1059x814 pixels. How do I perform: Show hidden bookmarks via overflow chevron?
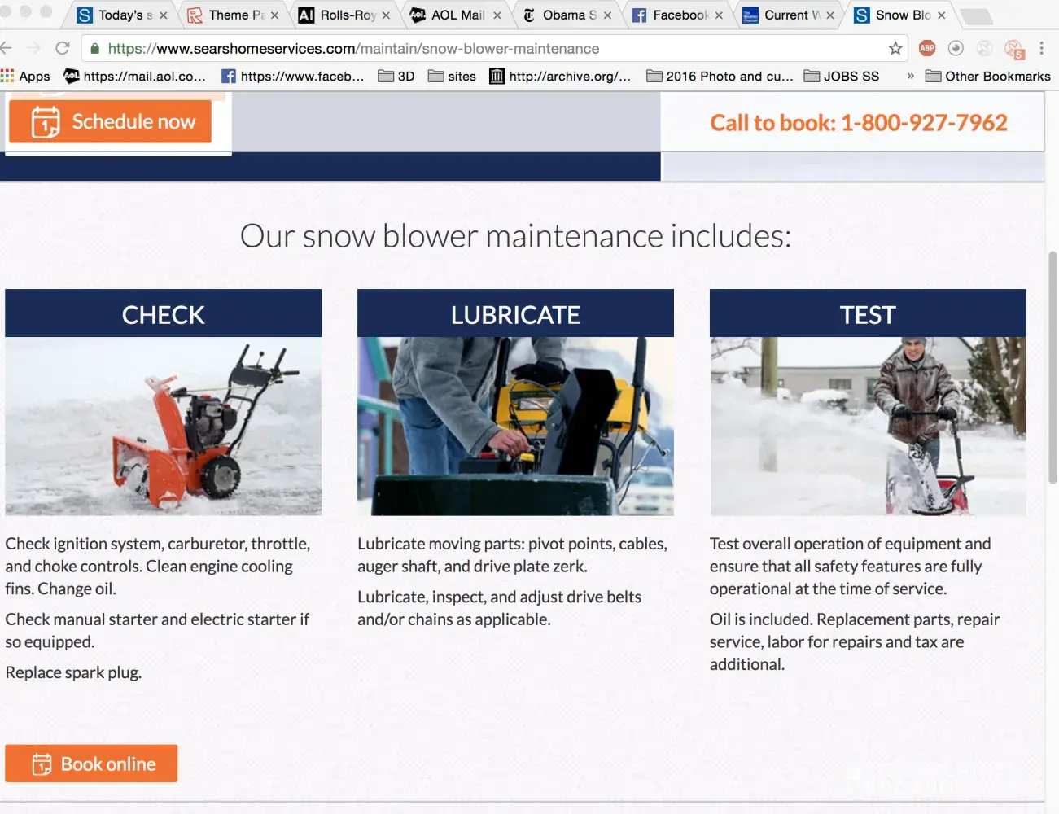(x=910, y=76)
